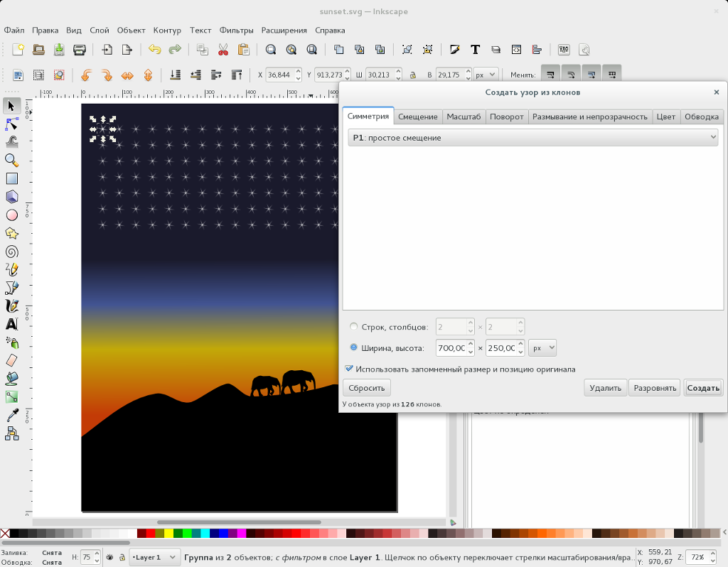Open the XML editor from the toolbar
728x567 pixels.
(515, 50)
